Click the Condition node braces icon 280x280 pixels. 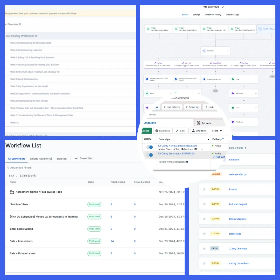click(204, 51)
